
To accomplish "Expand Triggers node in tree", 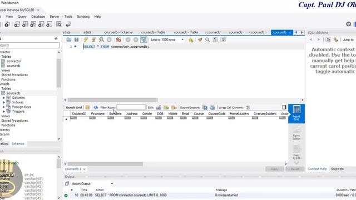I will [x=4, y=111].
